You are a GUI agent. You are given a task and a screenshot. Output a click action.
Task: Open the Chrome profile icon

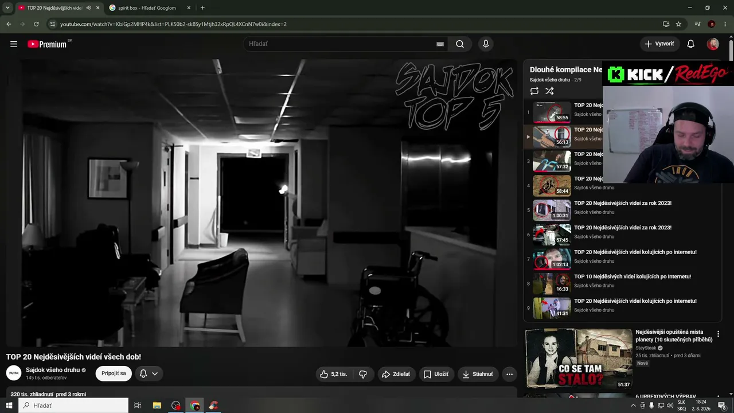tap(712, 24)
